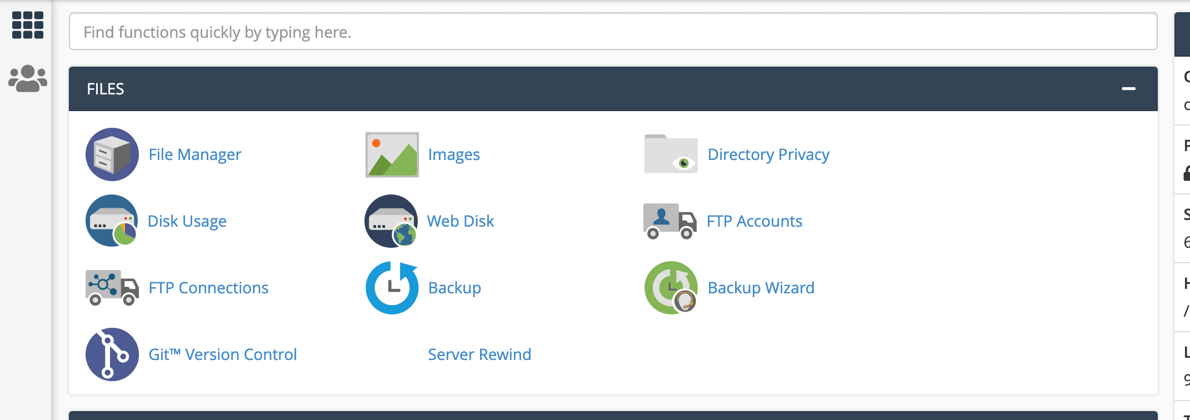This screenshot has width=1190, height=420.
Task: Open the File Manager icon
Action: (112, 154)
